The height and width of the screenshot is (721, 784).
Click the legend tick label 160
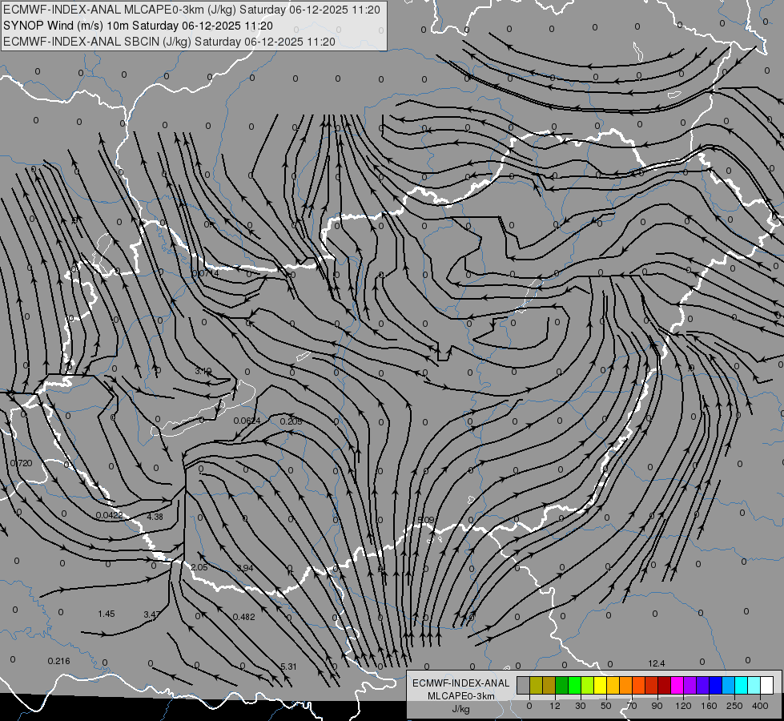pyautogui.click(x=709, y=706)
